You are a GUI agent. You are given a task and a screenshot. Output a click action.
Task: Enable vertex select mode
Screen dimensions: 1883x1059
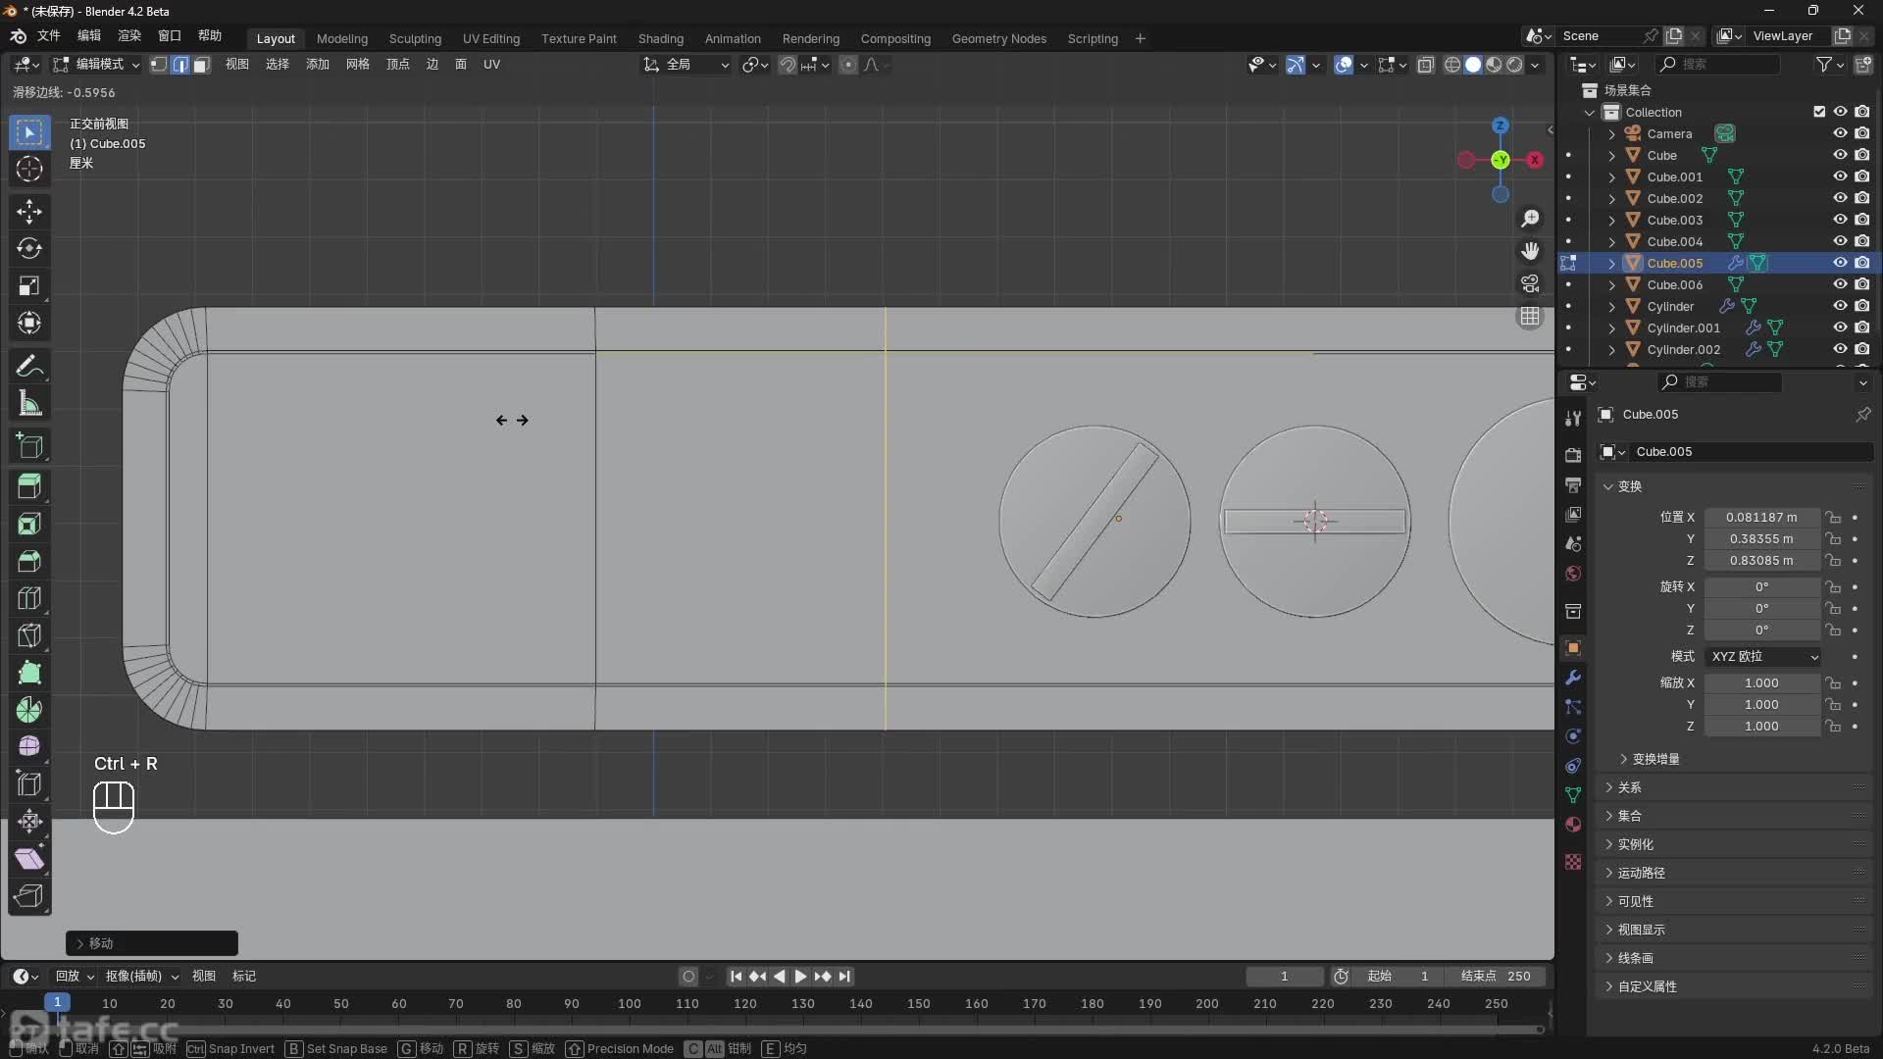[x=159, y=65]
